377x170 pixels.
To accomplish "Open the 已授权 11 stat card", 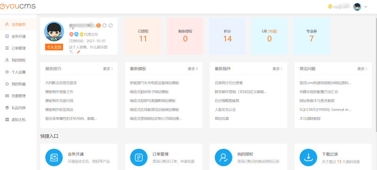I will click(143, 36).
